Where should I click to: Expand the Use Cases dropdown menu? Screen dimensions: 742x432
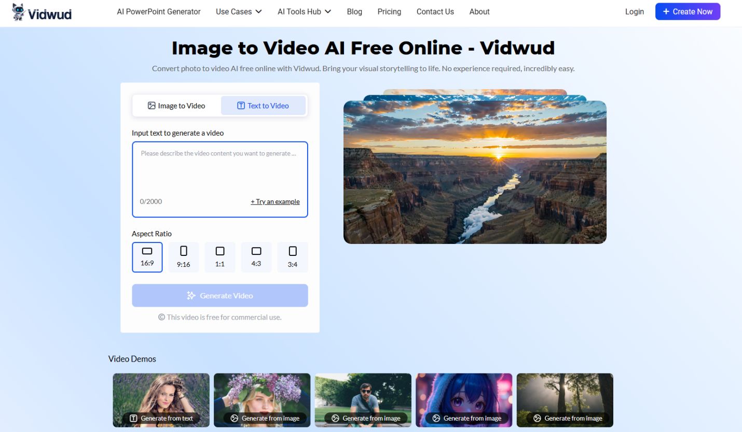[x=239, y=11]
